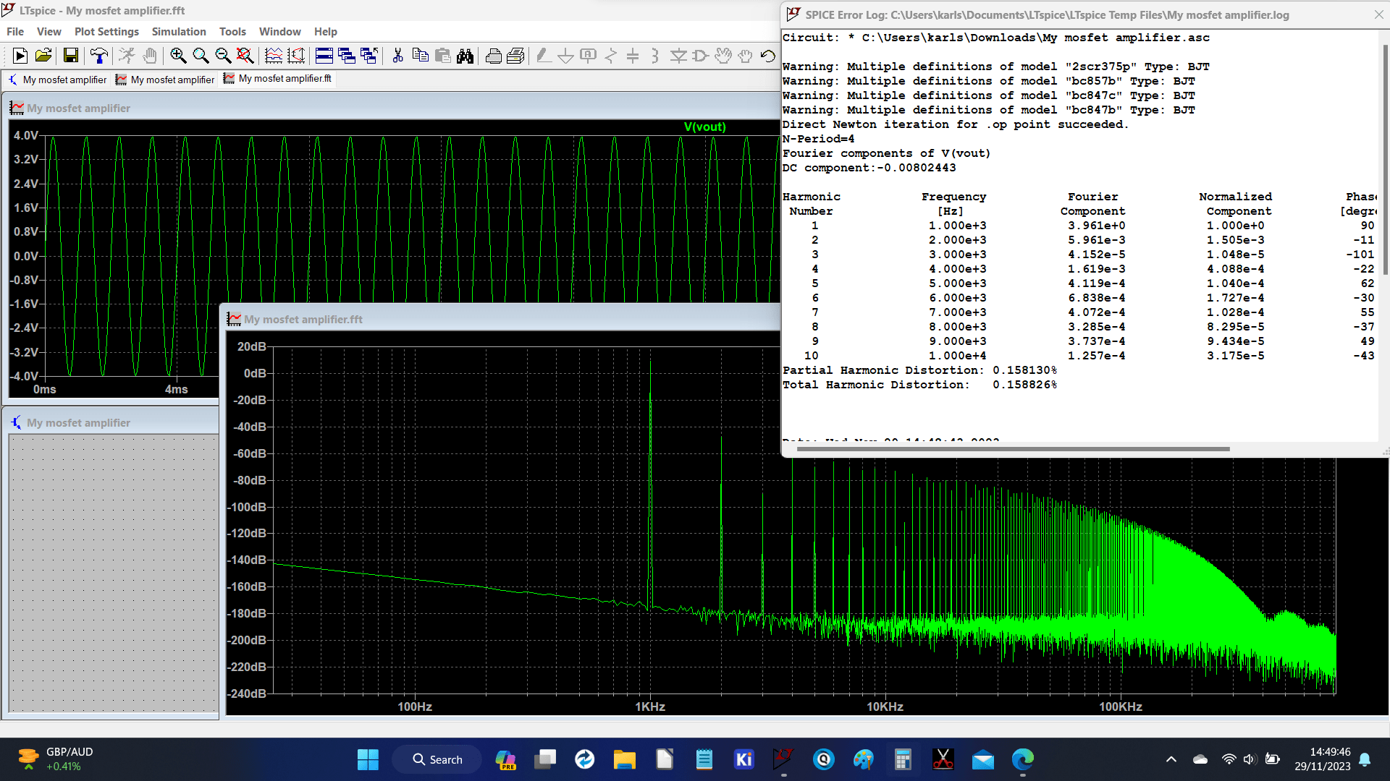Click the Autorange plot icon

(274, 56)
